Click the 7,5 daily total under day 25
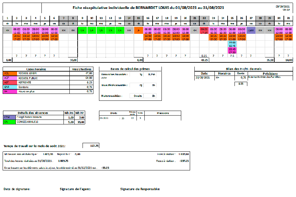296x197 pixels. (x=232, y=56)
